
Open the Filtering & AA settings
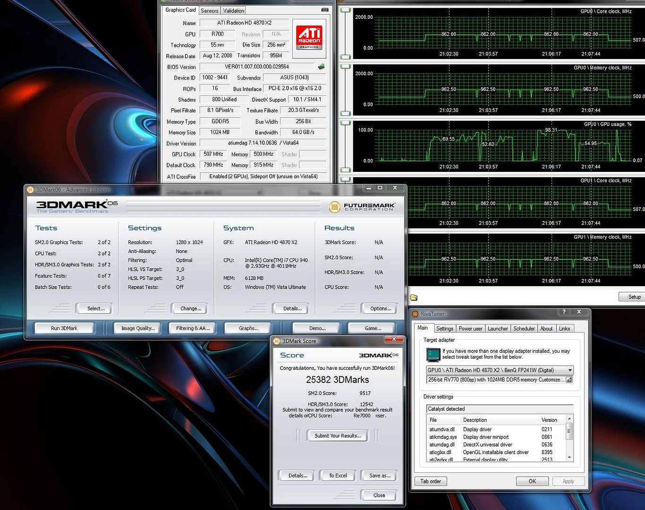click(193, 328)
